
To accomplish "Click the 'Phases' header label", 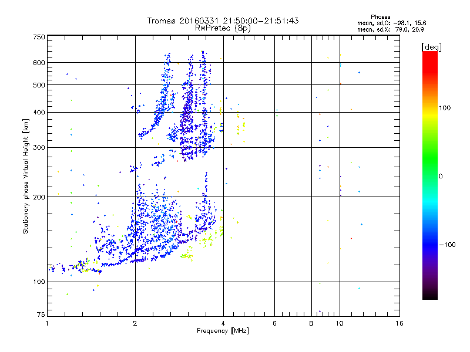I will coord(380,17).
